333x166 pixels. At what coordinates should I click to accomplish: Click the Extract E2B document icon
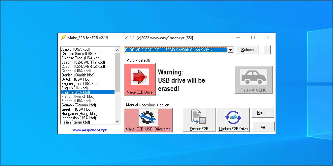click(199, 117)
